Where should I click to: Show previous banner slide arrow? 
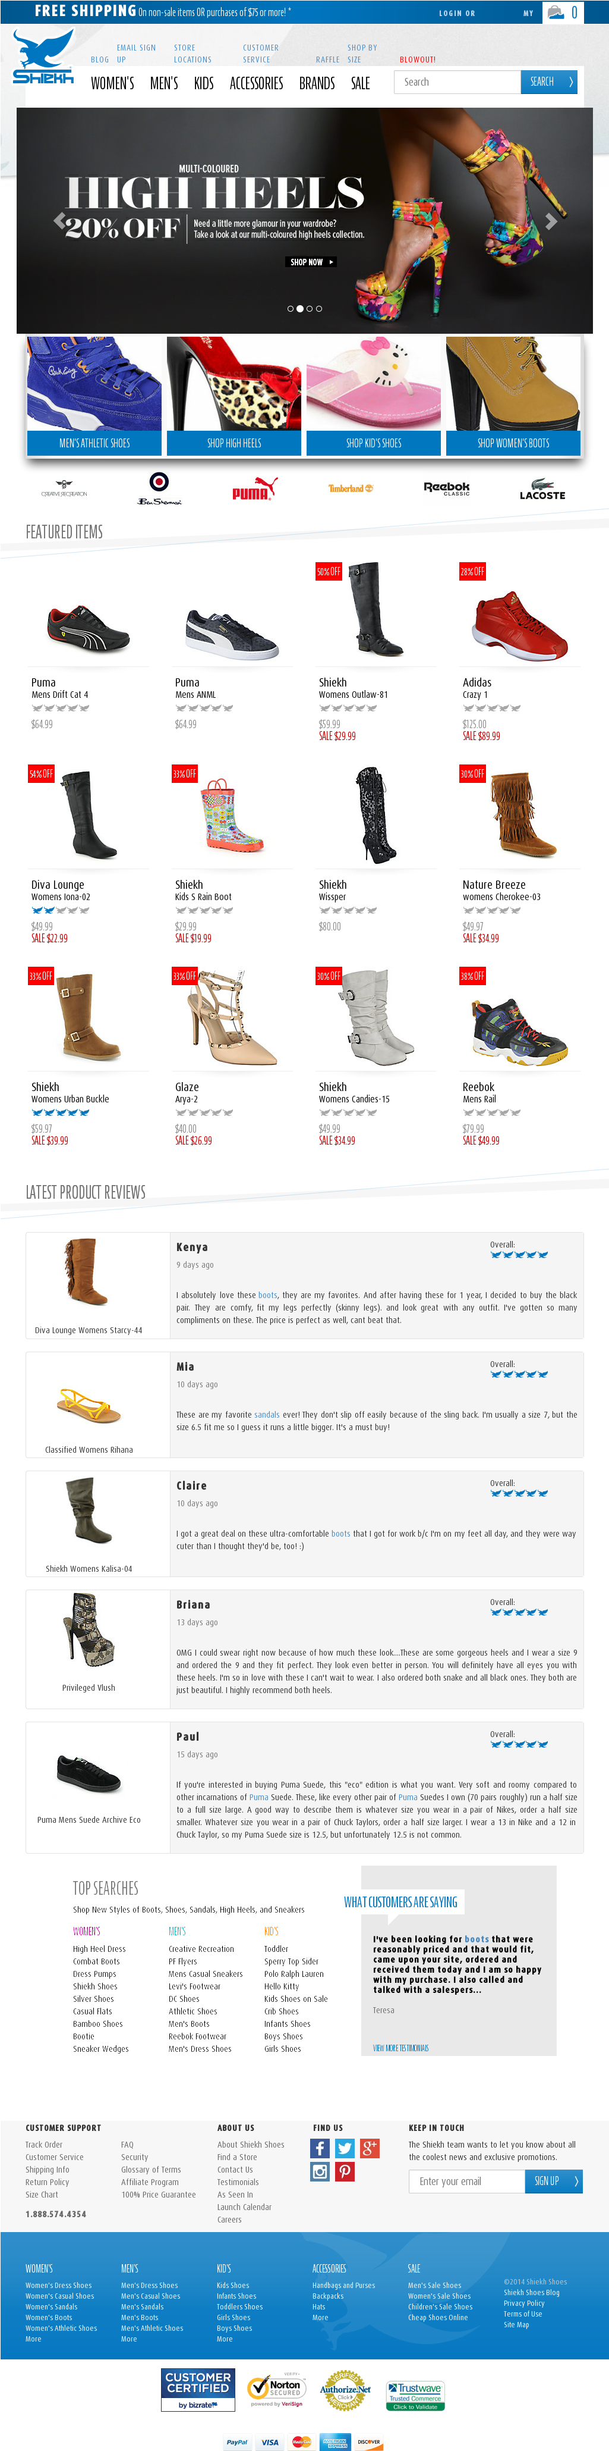[60, 222]
